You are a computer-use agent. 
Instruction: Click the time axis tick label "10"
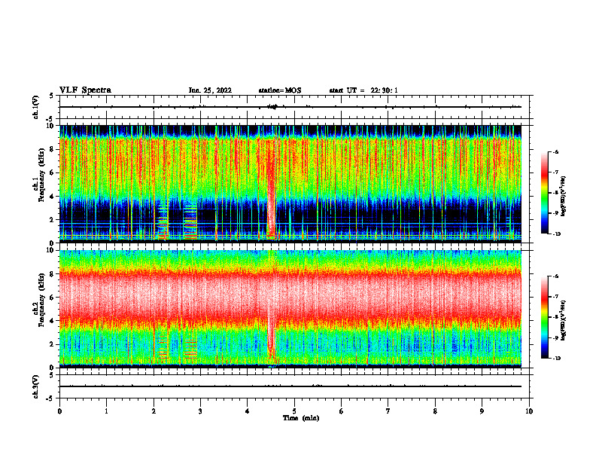(529, 411)
